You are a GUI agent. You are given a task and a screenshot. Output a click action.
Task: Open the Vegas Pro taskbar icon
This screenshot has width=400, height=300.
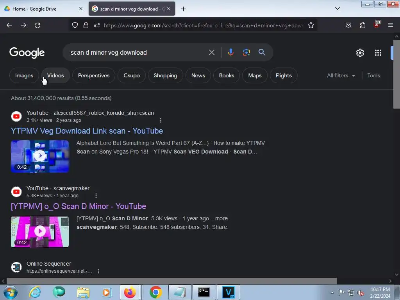228,292
